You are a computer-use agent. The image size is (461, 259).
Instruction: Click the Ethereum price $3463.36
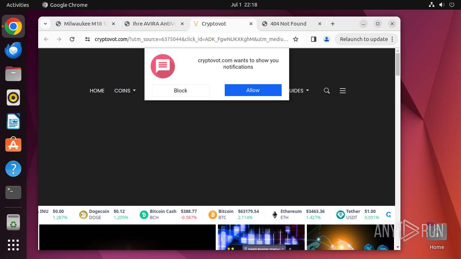[x=315, y=212]
